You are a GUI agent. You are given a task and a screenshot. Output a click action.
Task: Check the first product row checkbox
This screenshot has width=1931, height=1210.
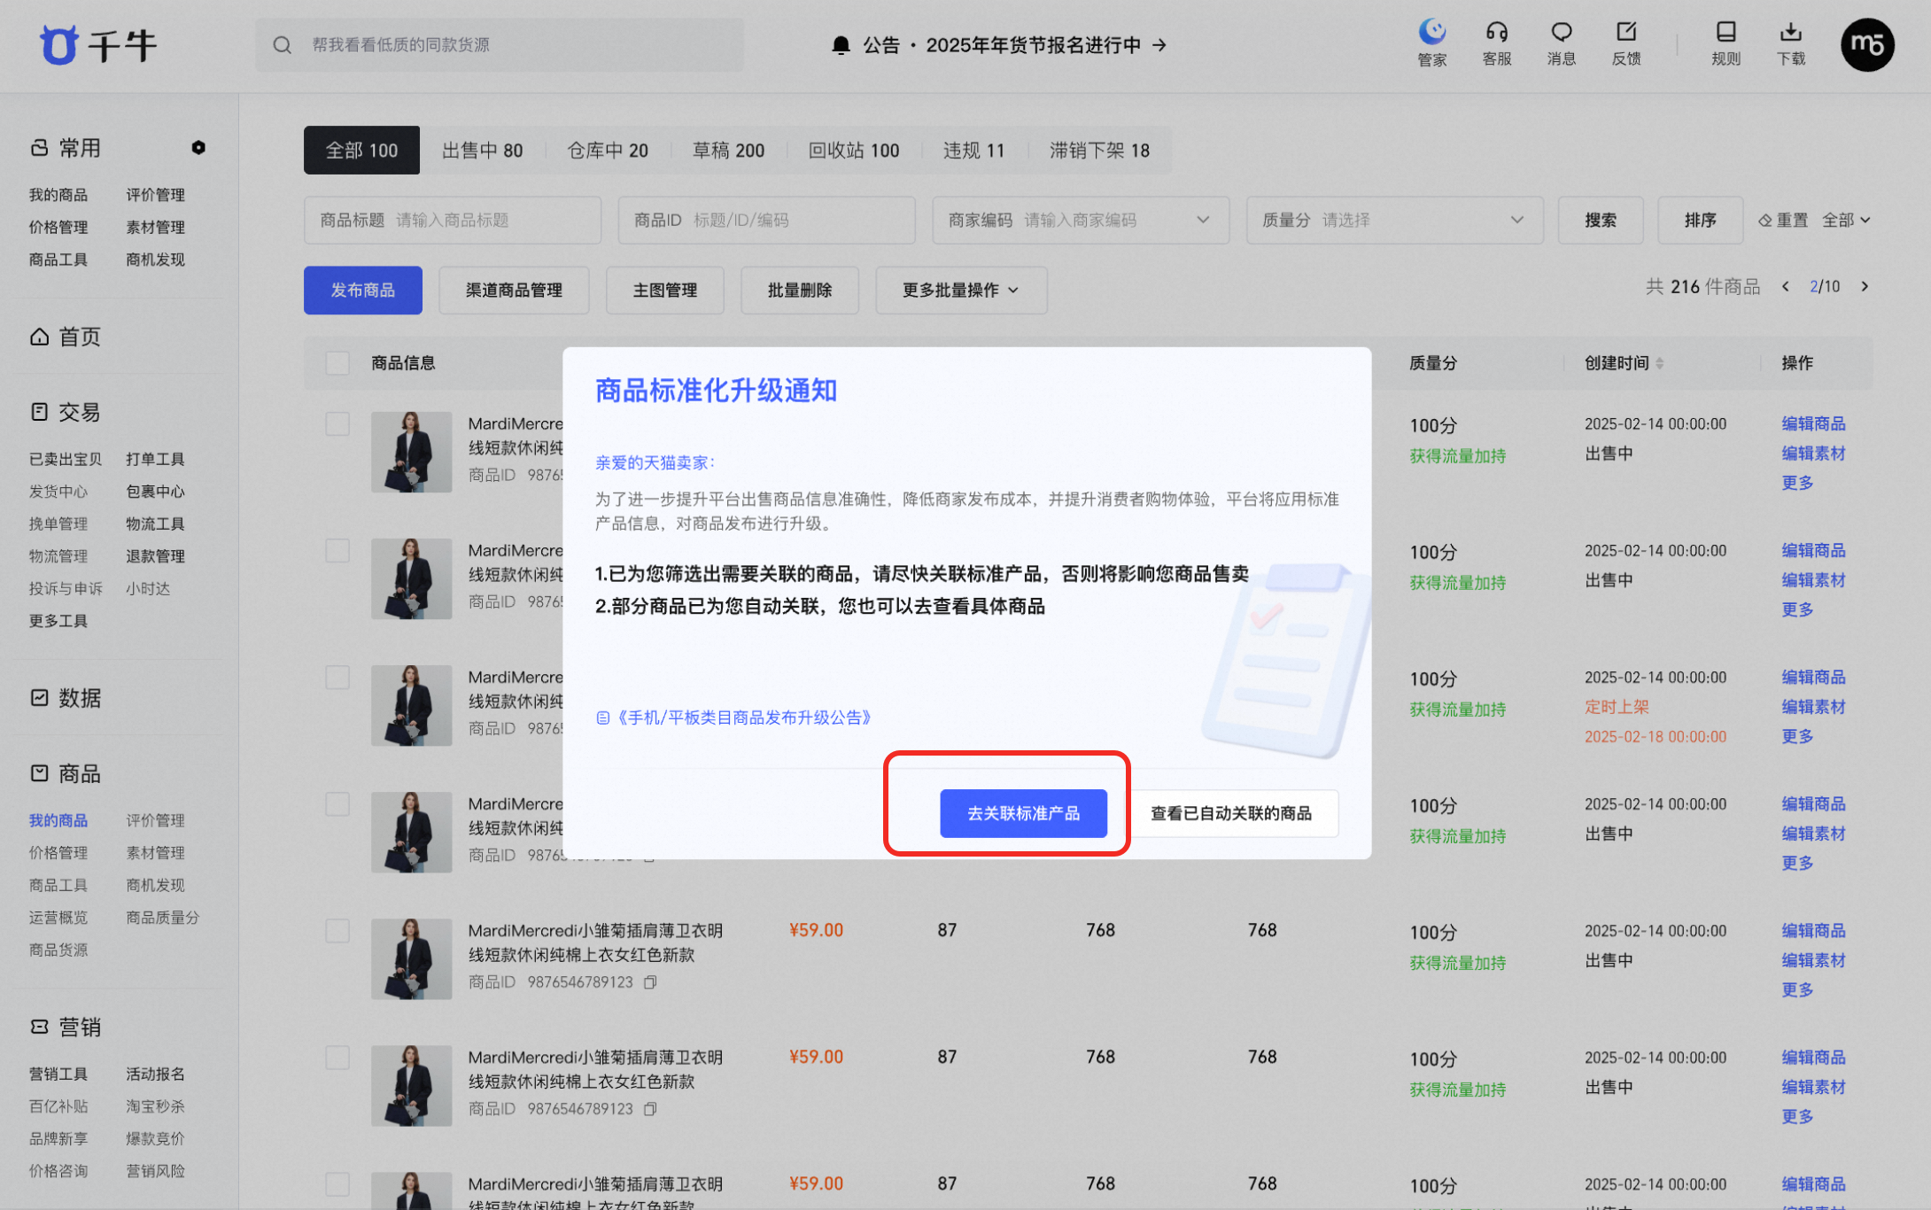[x=337, y=424]
